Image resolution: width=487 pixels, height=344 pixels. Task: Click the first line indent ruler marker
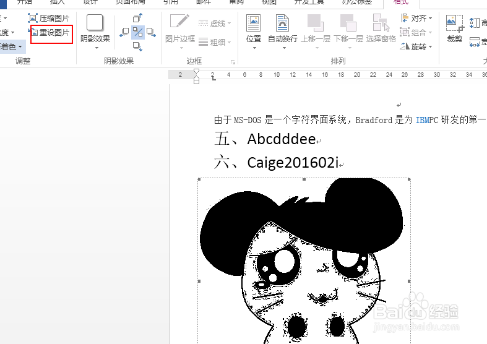click(196, 71)
